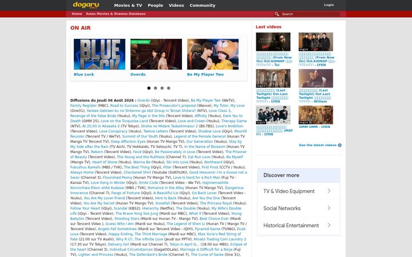Click into the Search field
The width and height of the screenshot is (412, 257).
click(x=310, y=14)
